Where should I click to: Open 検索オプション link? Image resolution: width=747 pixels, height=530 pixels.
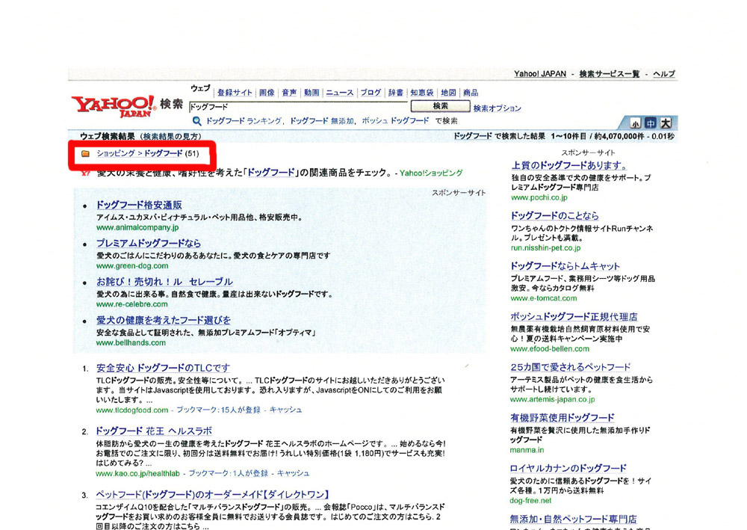coord(497,108)
